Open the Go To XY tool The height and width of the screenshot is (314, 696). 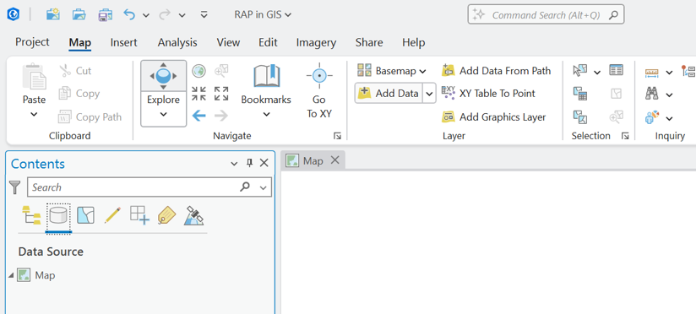319,91
